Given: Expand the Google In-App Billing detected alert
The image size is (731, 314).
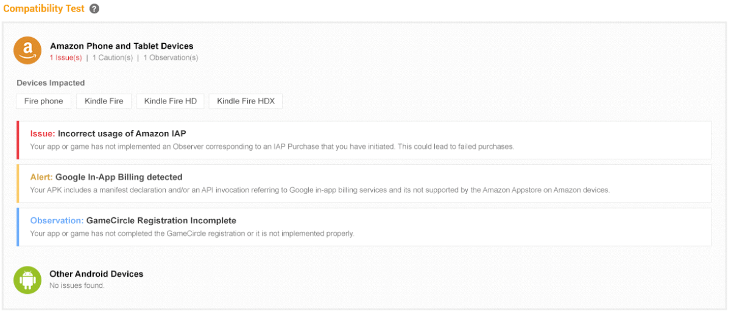Looking at the screenshot, I should (x=119, y=177).
